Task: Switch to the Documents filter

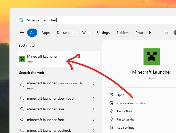Action: click(x=66, y=33)
